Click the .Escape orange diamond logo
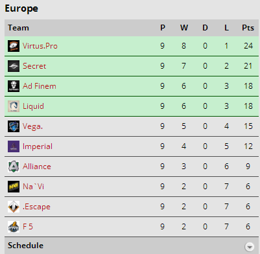The image size is (260, 254). point(14,207)
